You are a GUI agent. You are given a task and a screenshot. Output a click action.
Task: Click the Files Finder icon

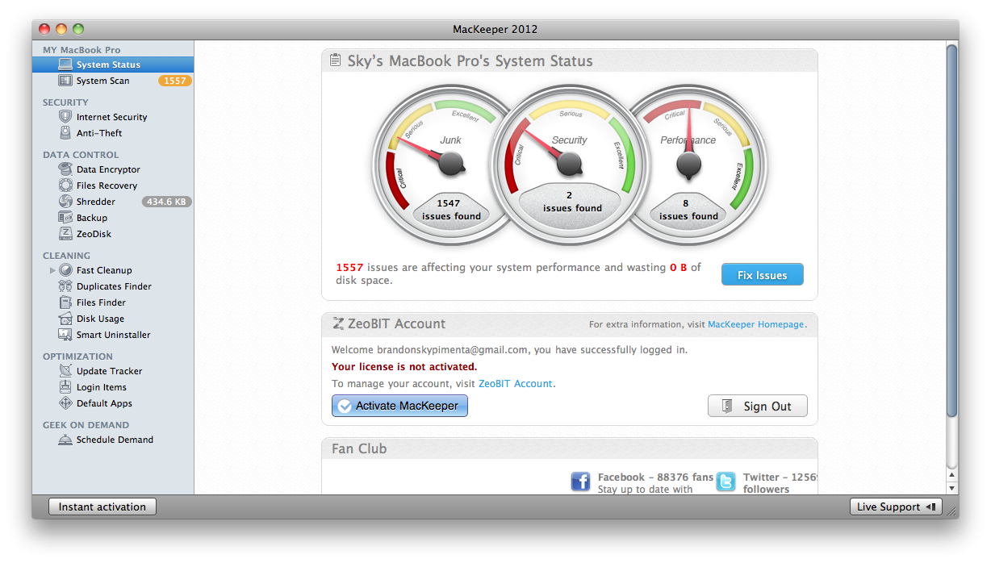(x=65, y=302)
